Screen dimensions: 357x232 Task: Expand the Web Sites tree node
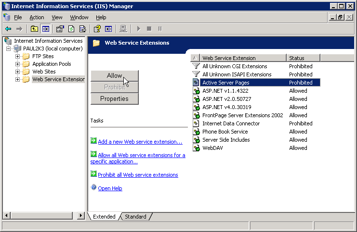coord(17,72)
